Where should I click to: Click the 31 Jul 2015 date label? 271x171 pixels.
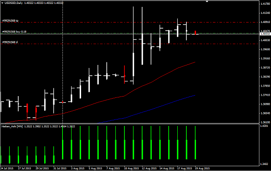[60, 168]
